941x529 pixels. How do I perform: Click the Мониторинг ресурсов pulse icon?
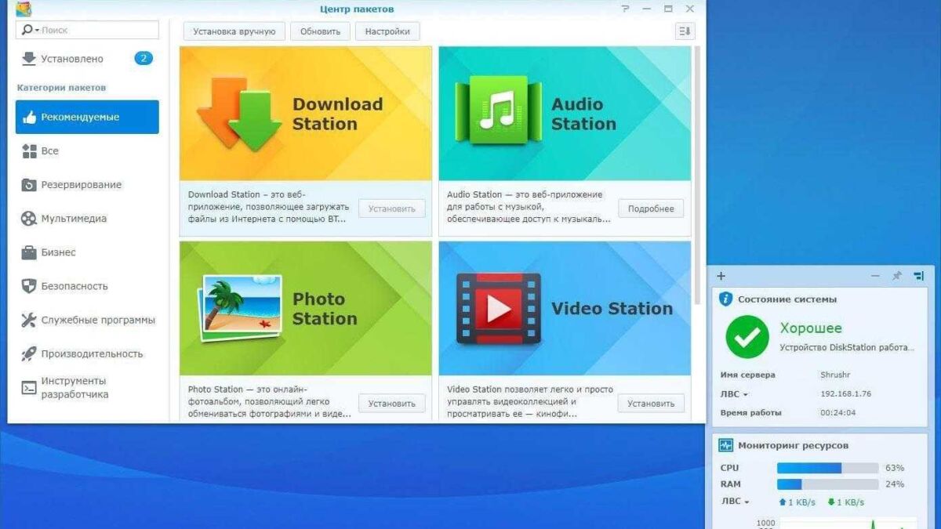click(x=726, y=445)
